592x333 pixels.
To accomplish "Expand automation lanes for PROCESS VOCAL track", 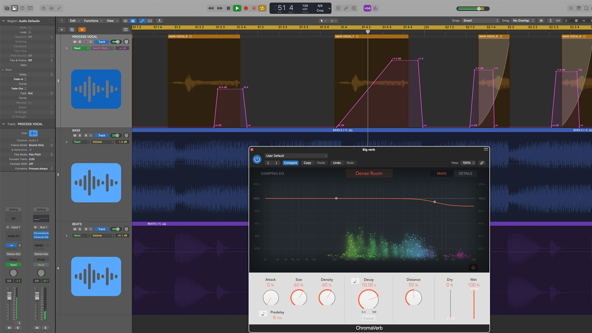I will [67, 48].
